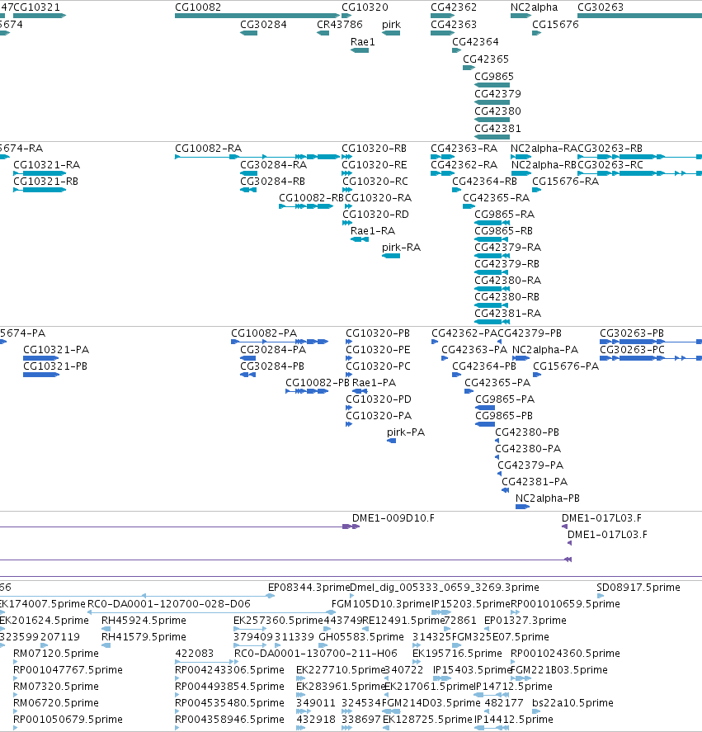Click transcript CG42364-RB
The width and height of the screenshot is (702, 732).
point(456,190)
